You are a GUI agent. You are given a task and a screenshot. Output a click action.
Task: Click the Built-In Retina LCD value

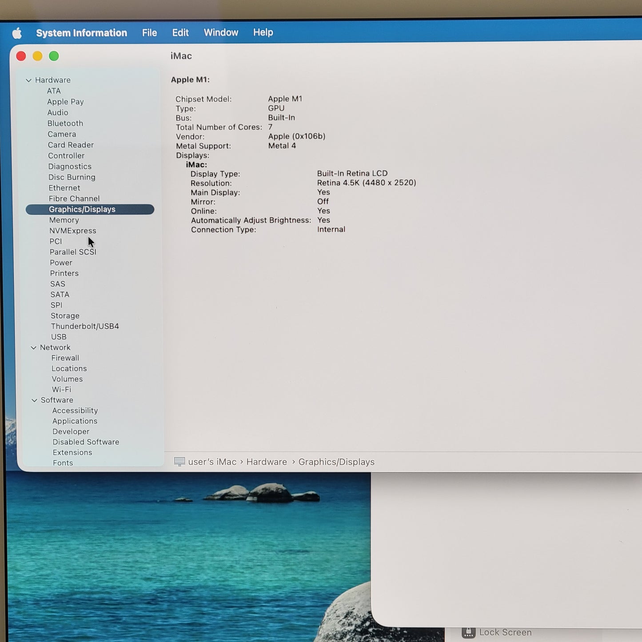click(352, 173)
